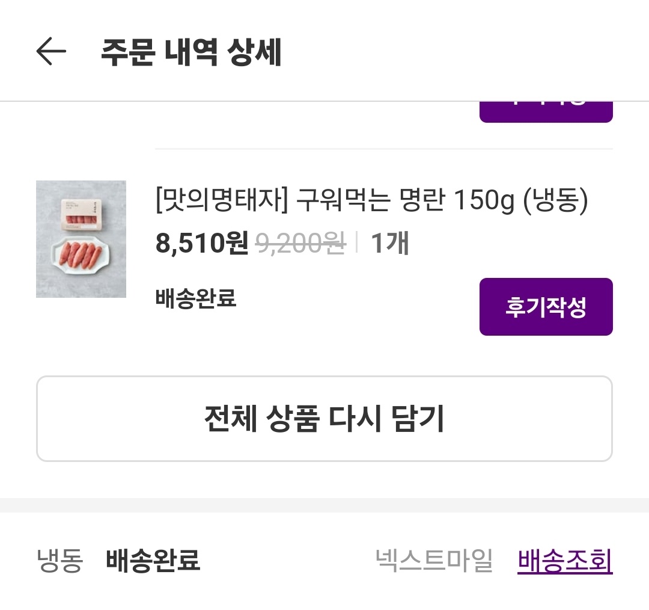Tap the 후기작성 review button

pos(545,306)
